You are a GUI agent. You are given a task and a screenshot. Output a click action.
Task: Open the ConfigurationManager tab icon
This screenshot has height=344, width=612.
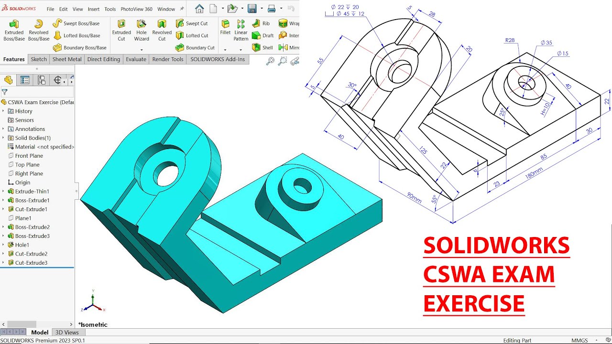click(42, 80)
